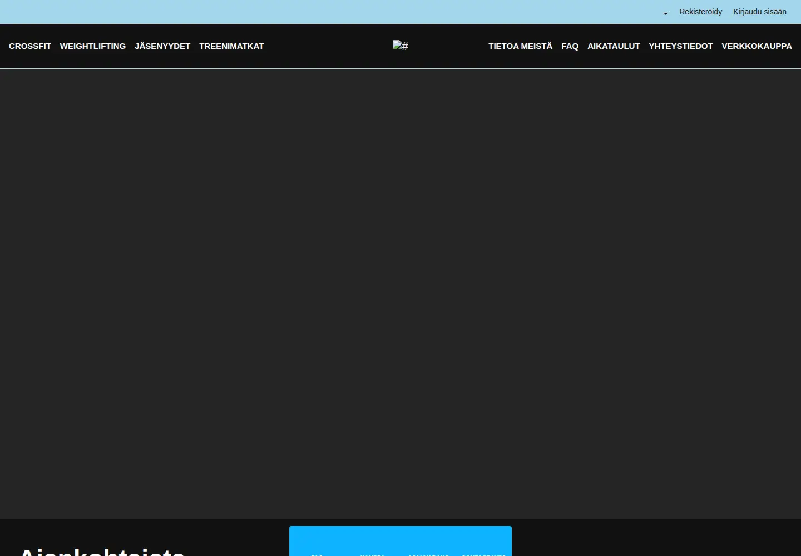Open TREENIMATKAT in navigation bar
The height and width of the screenshot is (556, 801).
point(231,46)
